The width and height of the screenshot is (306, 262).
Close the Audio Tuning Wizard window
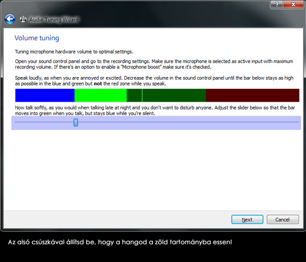293,4
